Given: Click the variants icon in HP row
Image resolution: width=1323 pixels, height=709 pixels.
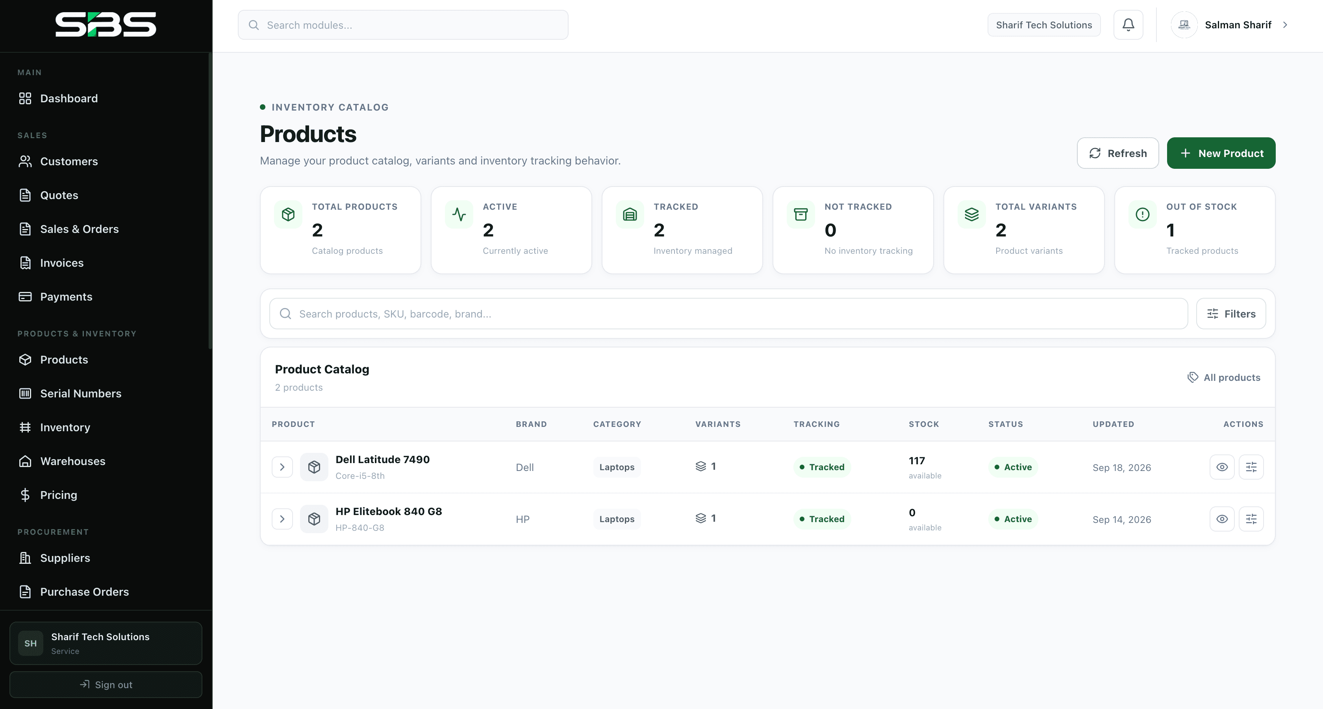Looking at the screenshot, I should pos(700,518).
